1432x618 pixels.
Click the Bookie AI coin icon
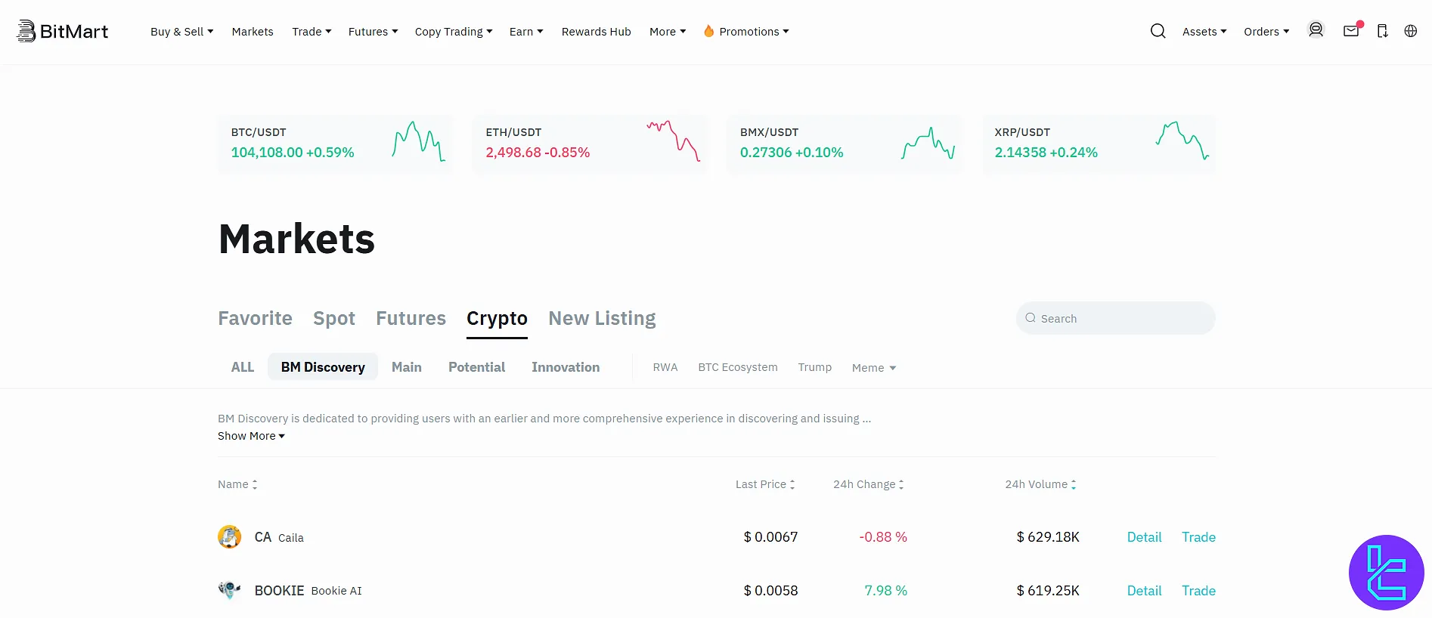[x=229, y=590]
